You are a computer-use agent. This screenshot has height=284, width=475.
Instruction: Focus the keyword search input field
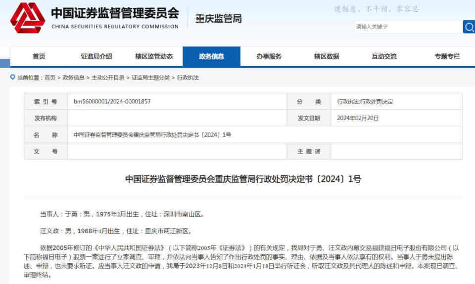408,27
